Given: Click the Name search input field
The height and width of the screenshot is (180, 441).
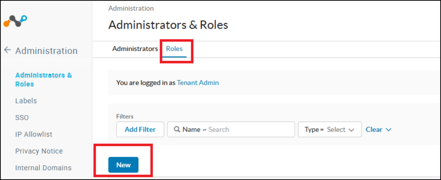Looking at the screenshot, I should 249,129.
